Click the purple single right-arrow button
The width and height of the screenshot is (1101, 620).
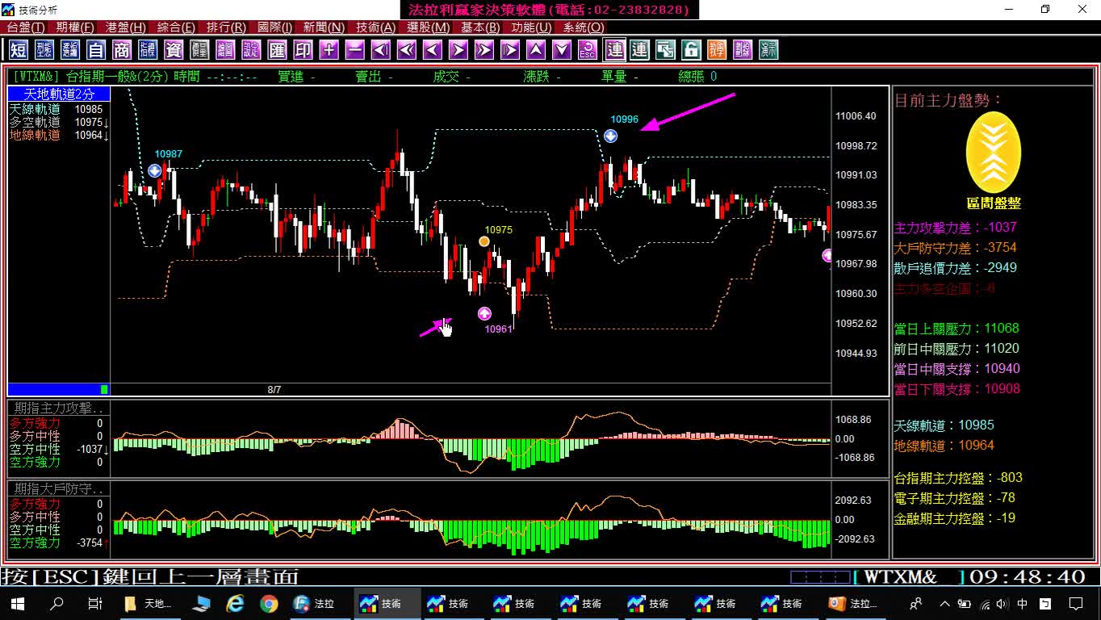point(458,50)
